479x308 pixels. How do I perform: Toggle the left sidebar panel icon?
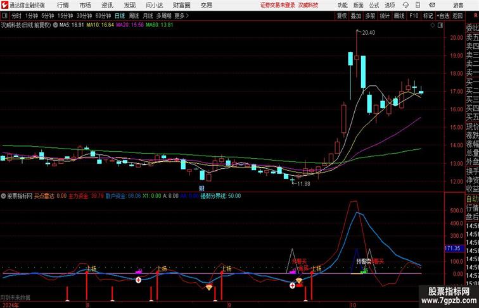coord(4,15)
